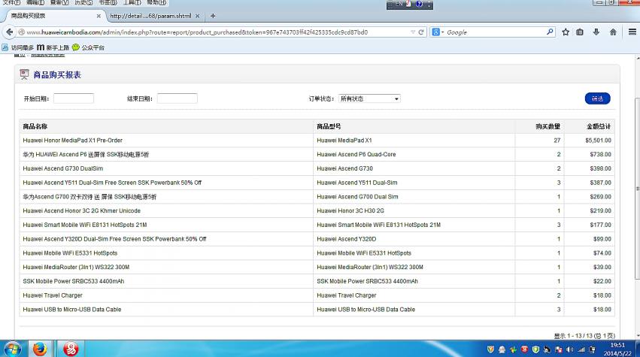Open the downloads arrow icon

coord(596,32)
